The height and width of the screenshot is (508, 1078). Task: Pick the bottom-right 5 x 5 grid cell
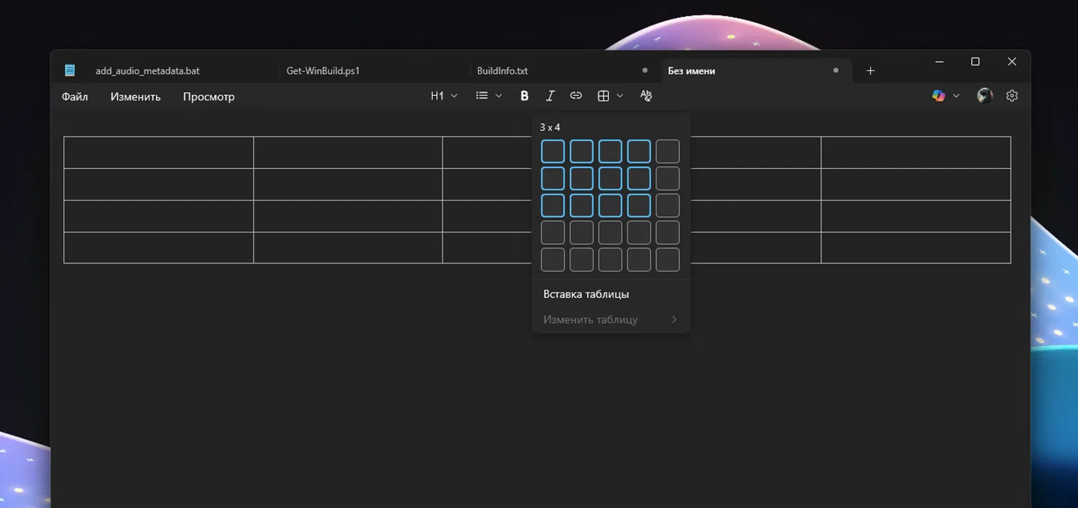point(668,259)
